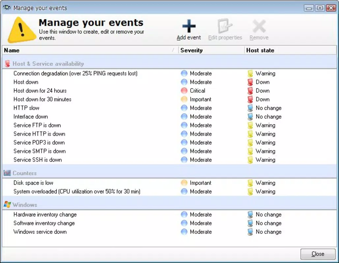This screenshot has width=339, height=263.
Task: Sort list by the Severity column header
Action: 212,50
